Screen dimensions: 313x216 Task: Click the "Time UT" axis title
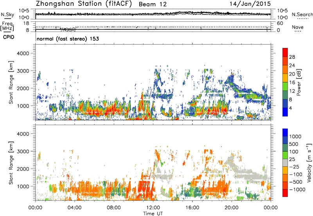tap(153, 214)
